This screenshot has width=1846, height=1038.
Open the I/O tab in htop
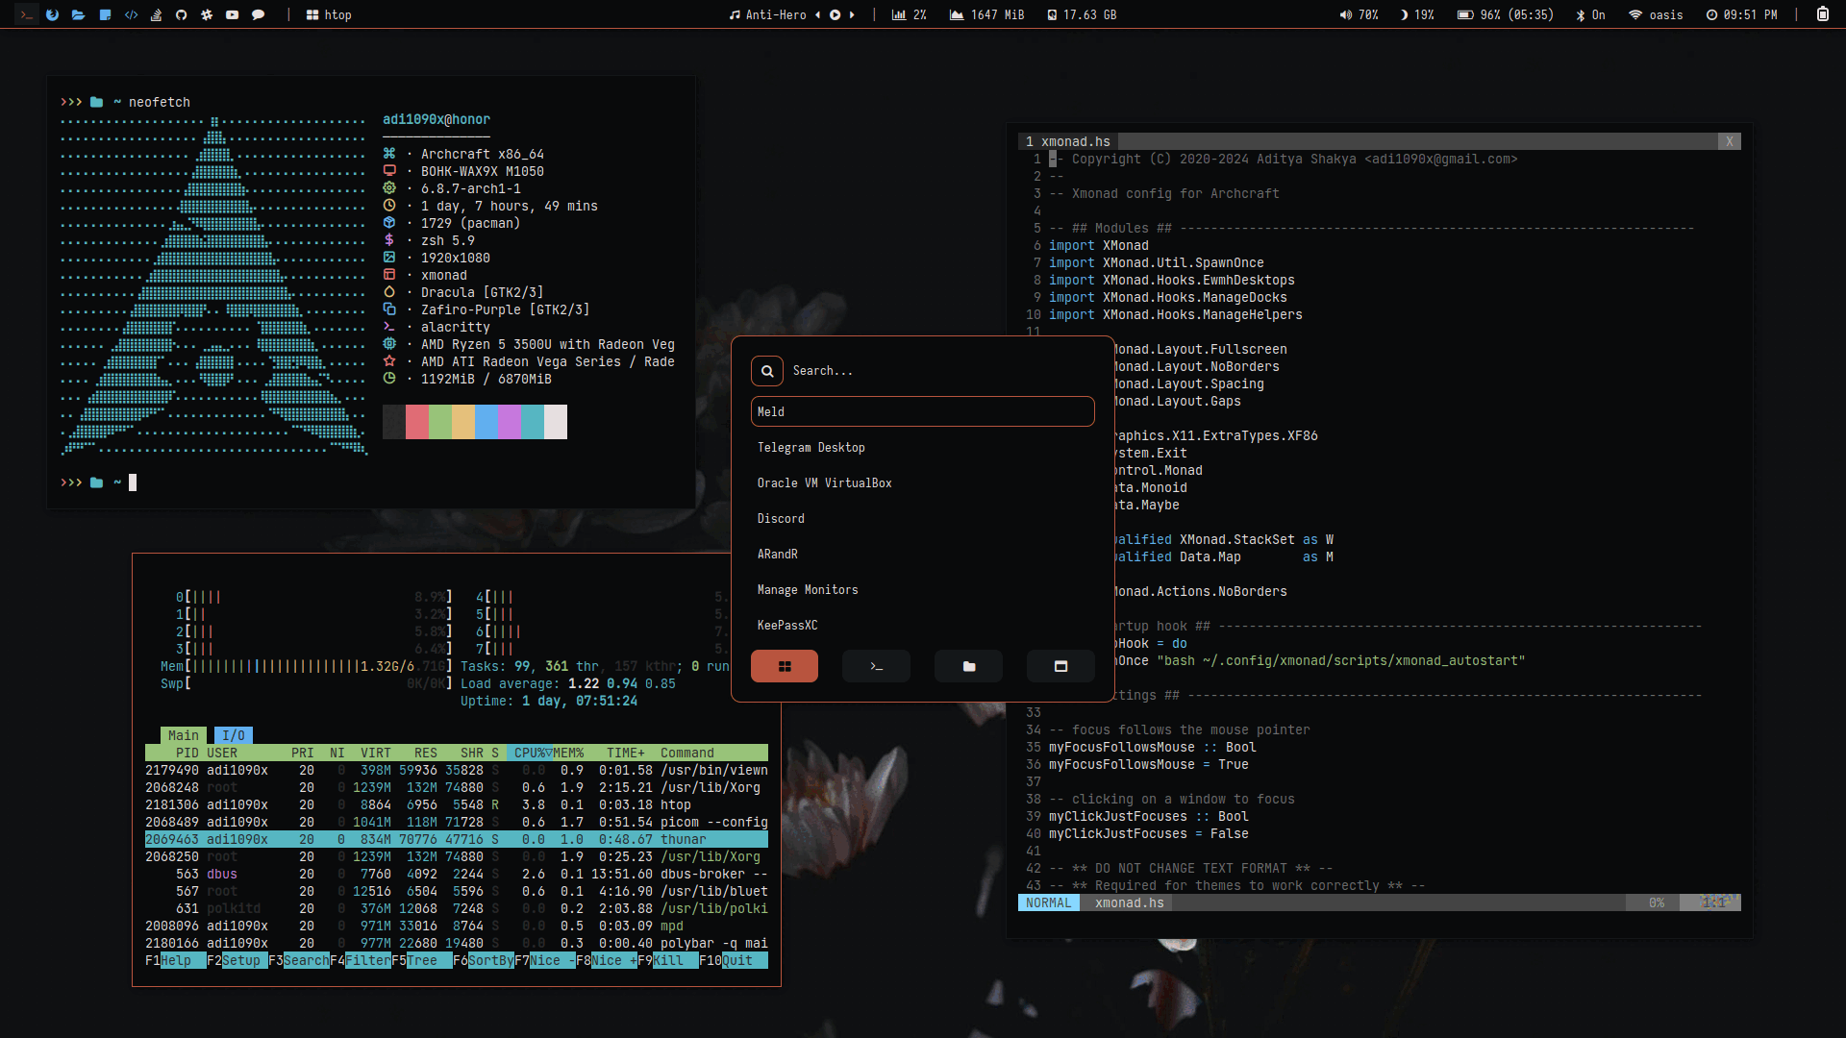[x=233, y=735]
